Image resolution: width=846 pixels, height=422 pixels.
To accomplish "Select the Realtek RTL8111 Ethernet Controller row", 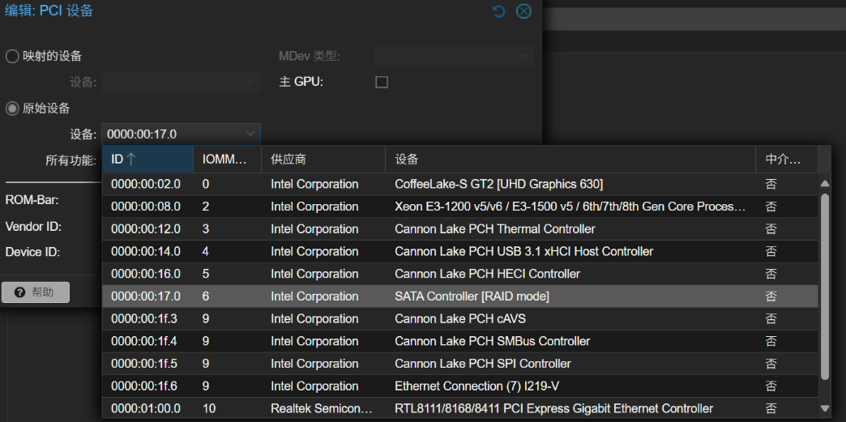I will [553, 408].
